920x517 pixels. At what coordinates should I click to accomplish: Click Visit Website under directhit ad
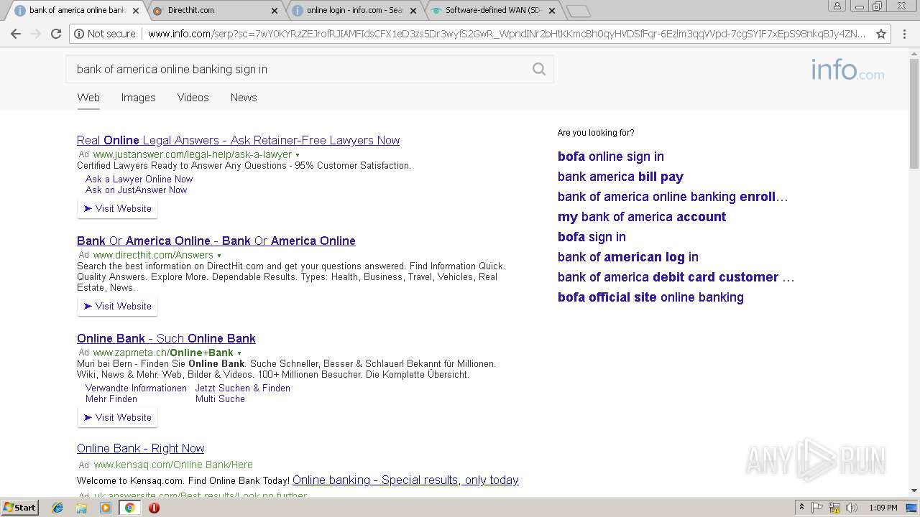point(117,306)
